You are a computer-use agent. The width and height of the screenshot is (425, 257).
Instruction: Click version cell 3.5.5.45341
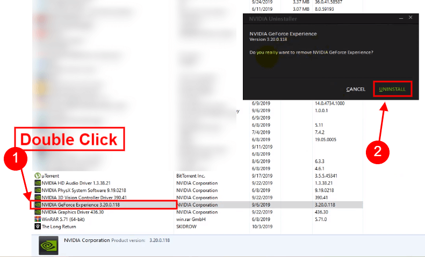click(x=326, y=176)
